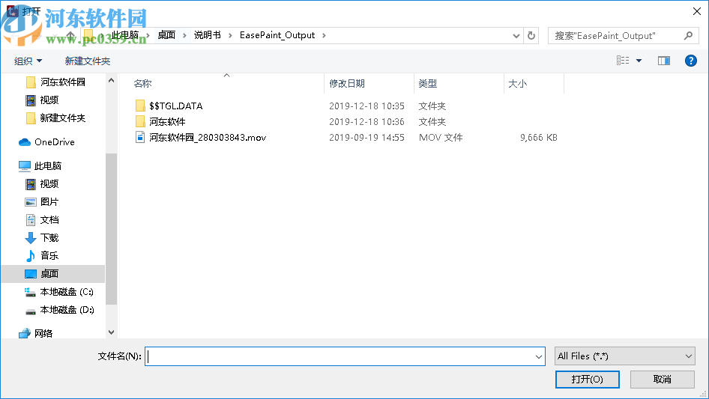Click the 本地磁盘 (C:) drive icon
This screenshot has width=709, height=399.
tap(30, 293)
